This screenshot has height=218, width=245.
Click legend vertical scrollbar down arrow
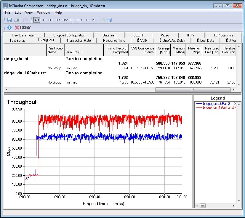pyautogui.click(x=238, y=201)
